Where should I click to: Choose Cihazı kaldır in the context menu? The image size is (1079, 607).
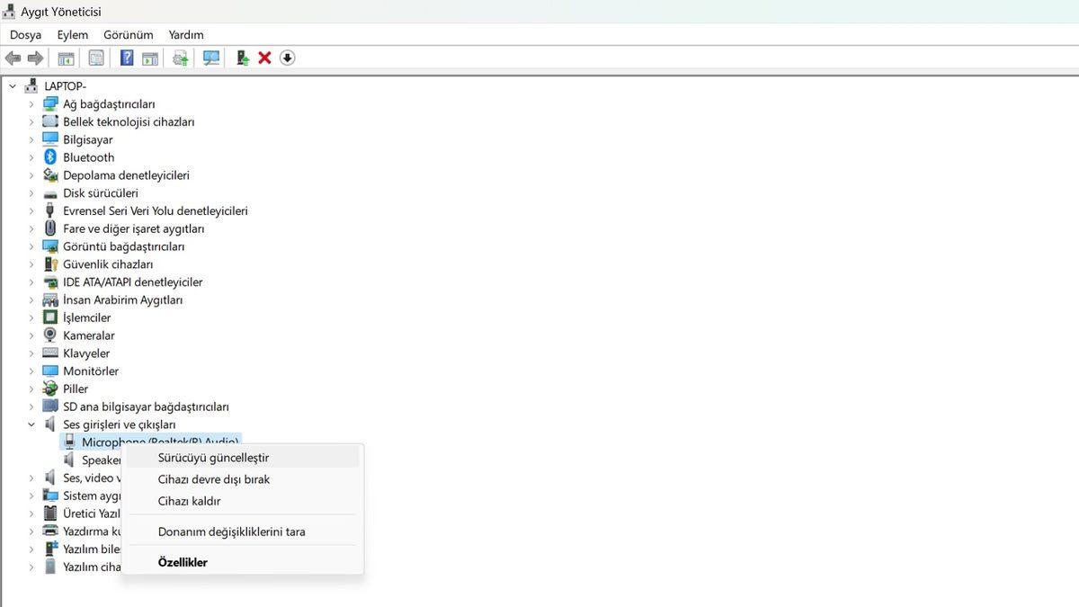click(x=189, y=501)
